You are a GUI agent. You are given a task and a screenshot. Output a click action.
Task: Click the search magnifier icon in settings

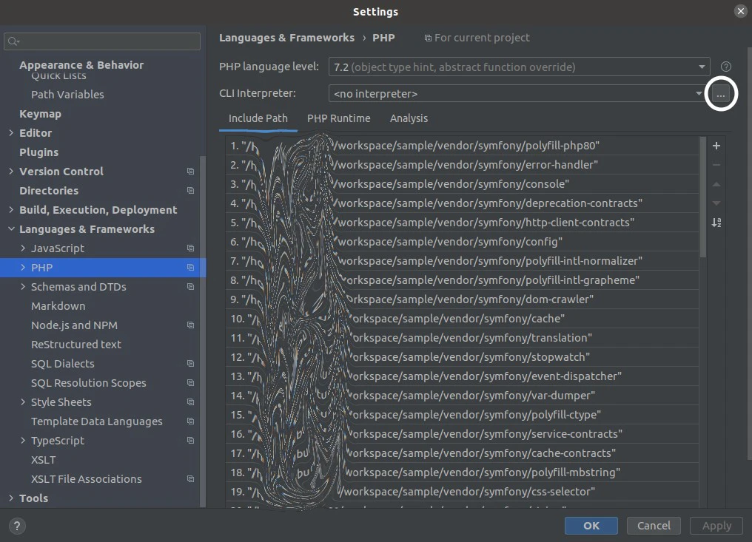tap(13, 41)
